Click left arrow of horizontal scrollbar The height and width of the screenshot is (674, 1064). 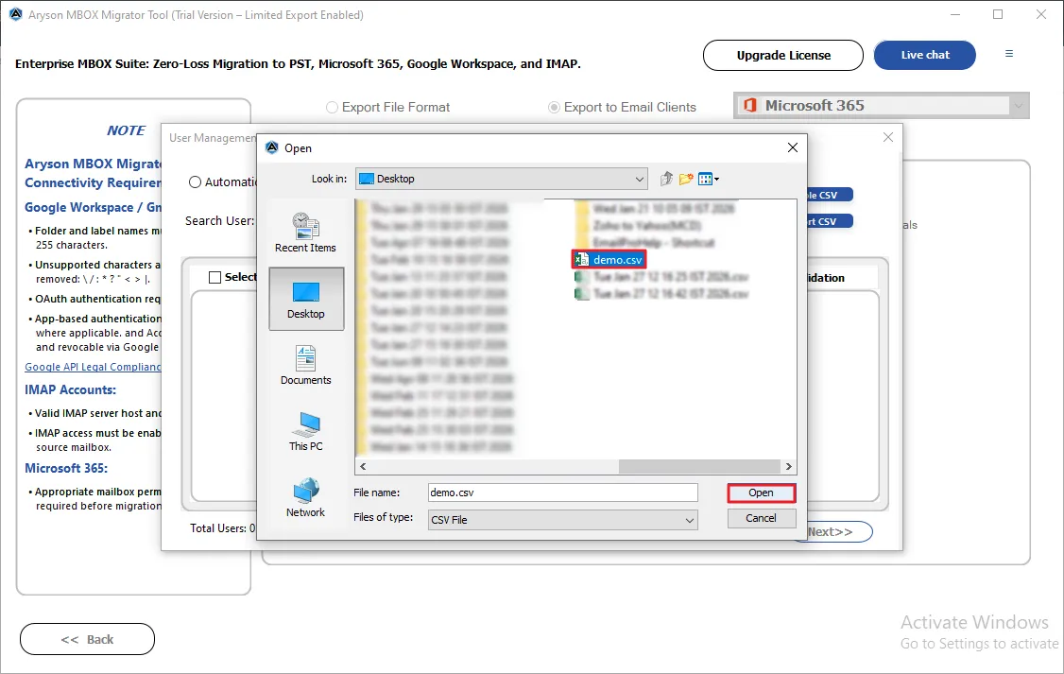pos(363,466)
